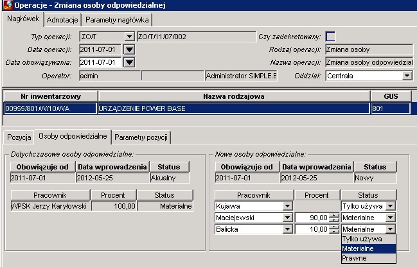Switch to the Adnotacje tab
This screenshot has width=417, height=267.
[62, 20]
